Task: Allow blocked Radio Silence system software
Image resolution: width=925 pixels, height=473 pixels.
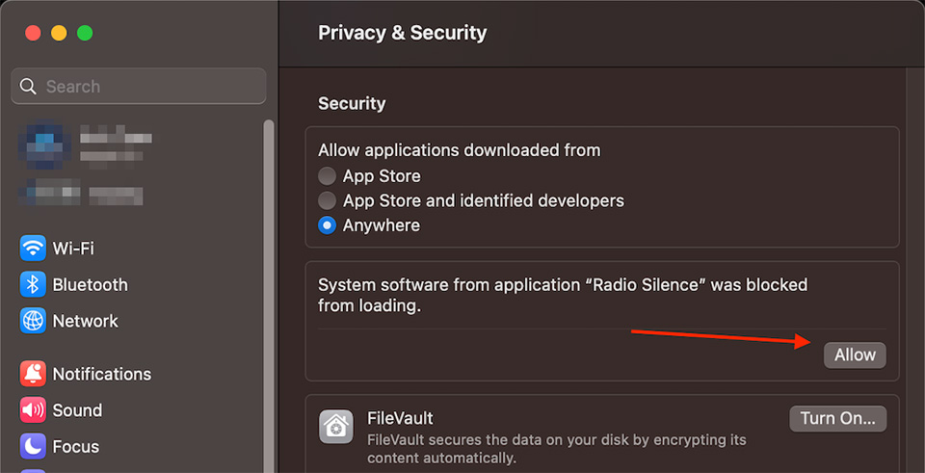Action: coord(855,355)
